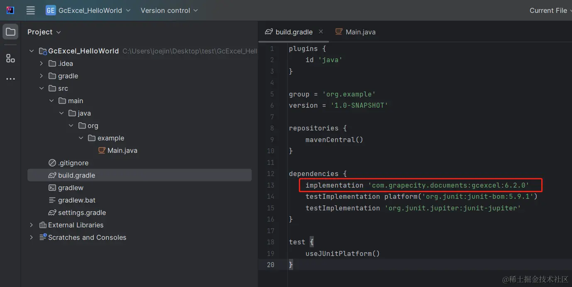Viewport: 572px width, 287px height.
Task: Expand the .idea folder node
Action: click(42, 63)
